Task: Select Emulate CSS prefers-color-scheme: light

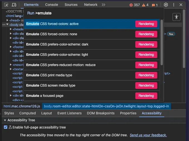Action: pyautogui.click(x=92, y=55)
